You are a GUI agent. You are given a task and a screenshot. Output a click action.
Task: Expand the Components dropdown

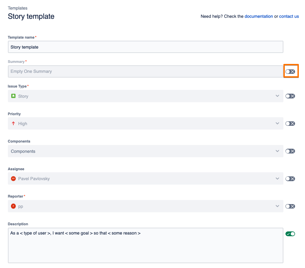pyautogui.click(x=278, y=151)
